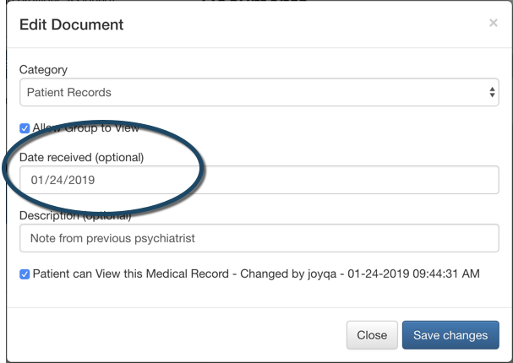Click the 01/24/2019 date value

pos(63,180)
